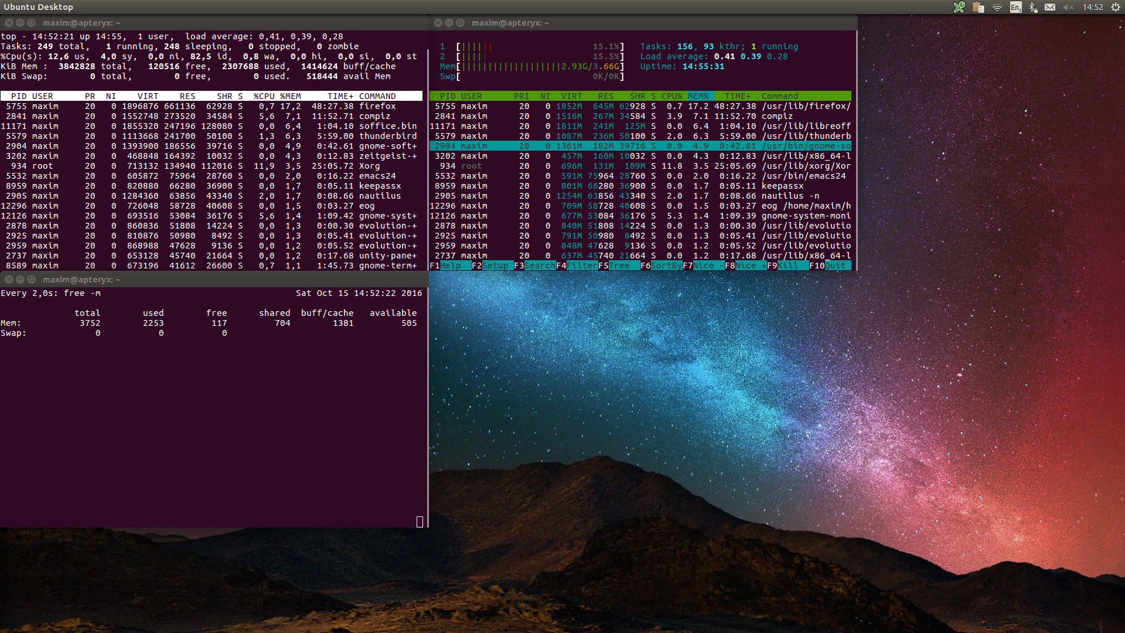
Task: Select the keepassx row in htop
Action: (x=640, y=186)
